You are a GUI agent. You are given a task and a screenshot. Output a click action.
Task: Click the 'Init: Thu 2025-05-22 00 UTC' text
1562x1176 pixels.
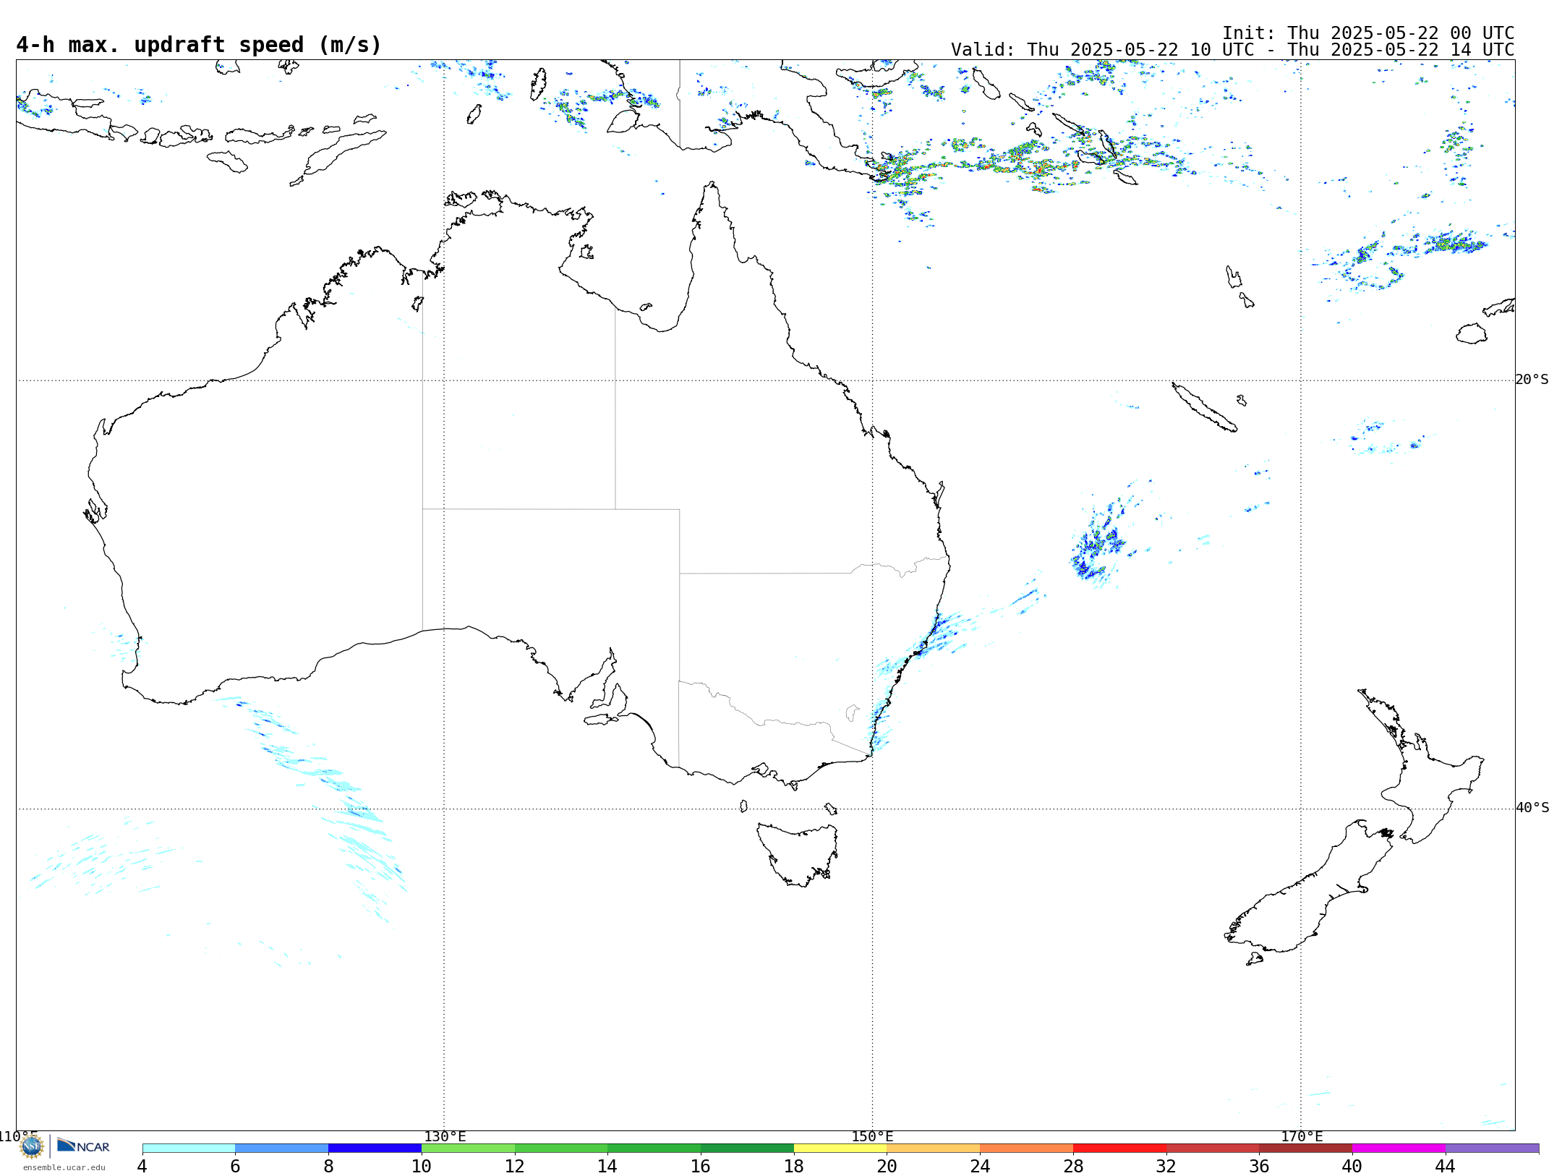click(x=1368, y=33)
